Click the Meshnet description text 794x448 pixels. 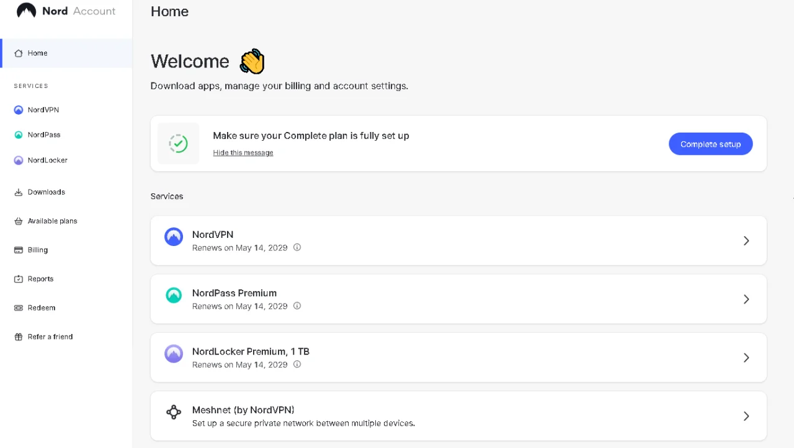tap(303, 423)
